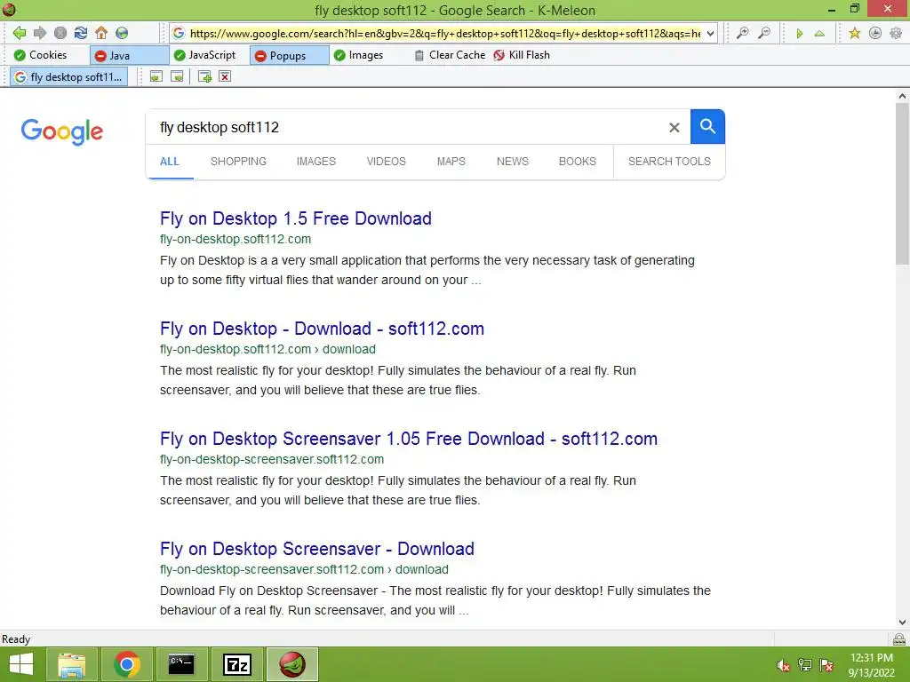This screenshot has height=682, width=910.
Task: Go back with the green Back arrow
Action: coord(20,33)
